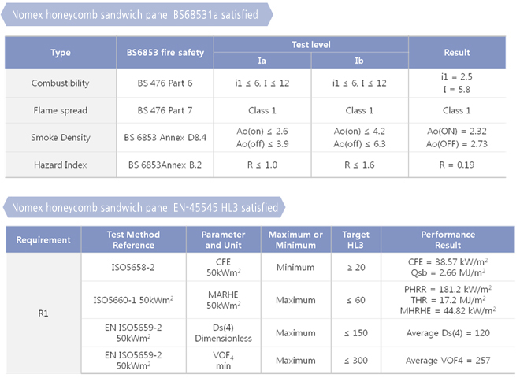
Task: Click the 'Ia' sub-header
Action: [262, 61]
